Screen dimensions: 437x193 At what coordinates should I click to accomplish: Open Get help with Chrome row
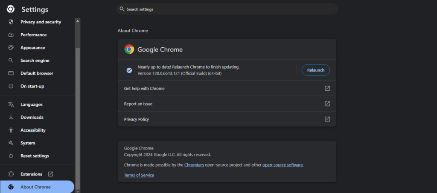point(227,89)
